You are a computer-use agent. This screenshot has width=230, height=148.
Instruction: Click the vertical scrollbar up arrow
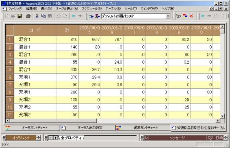point(222,27)
